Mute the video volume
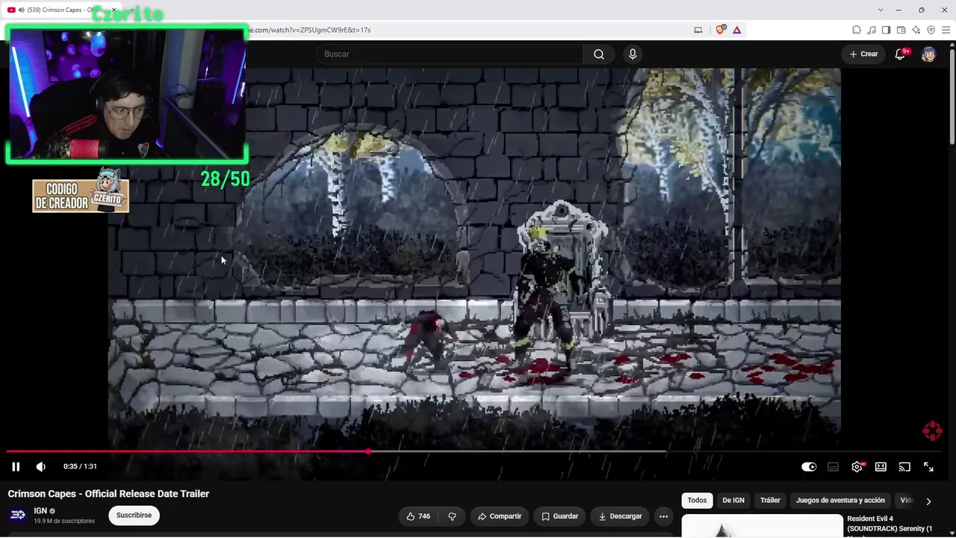The image size is (956, 538). pyautogui.click(x=41, y=467)
